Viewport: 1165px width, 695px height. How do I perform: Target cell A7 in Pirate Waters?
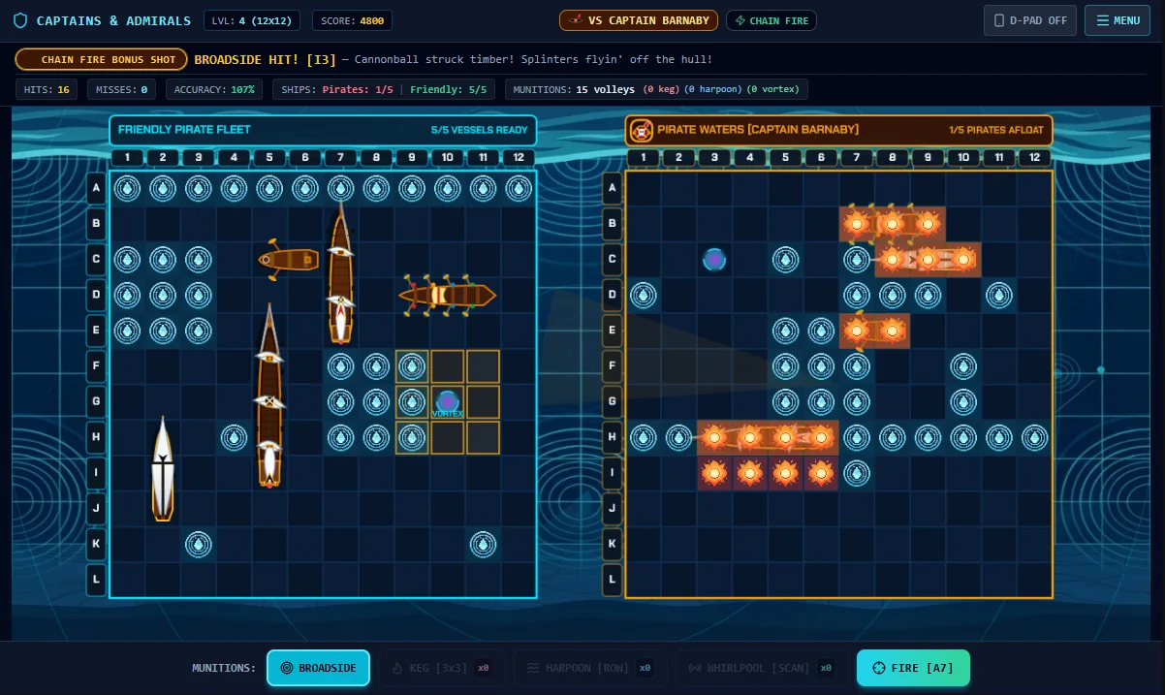pos(857,188)
